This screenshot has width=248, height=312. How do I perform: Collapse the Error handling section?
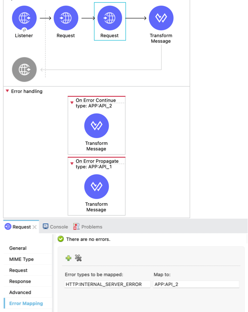click(x=7, y=91)
